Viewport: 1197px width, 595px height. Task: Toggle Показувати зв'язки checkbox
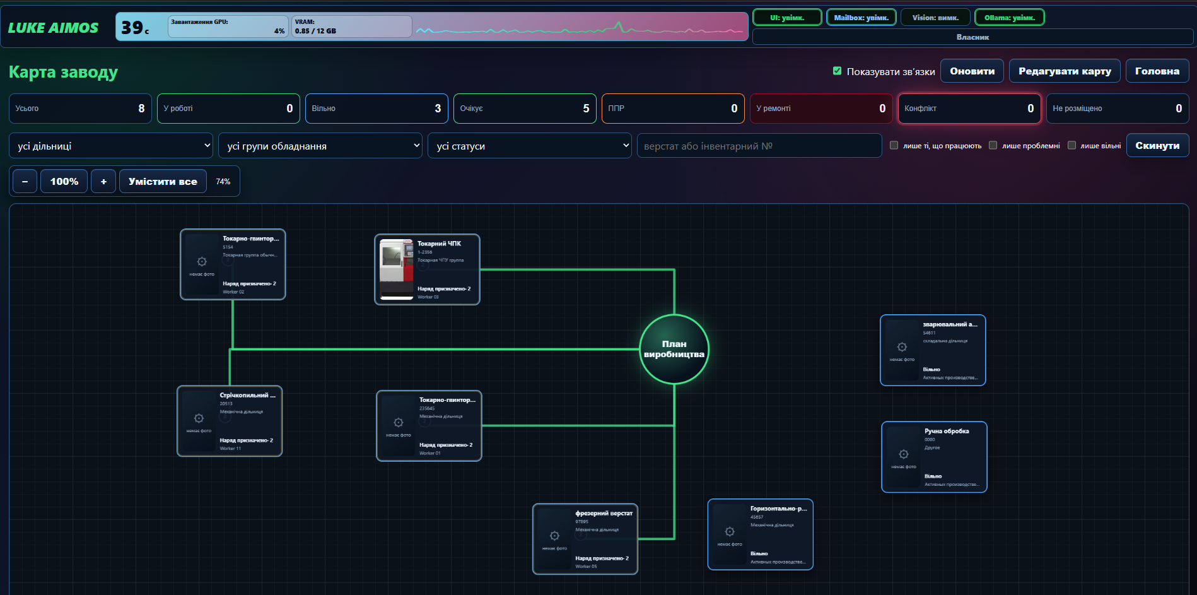pyautogui.click(x=837, y=71)
